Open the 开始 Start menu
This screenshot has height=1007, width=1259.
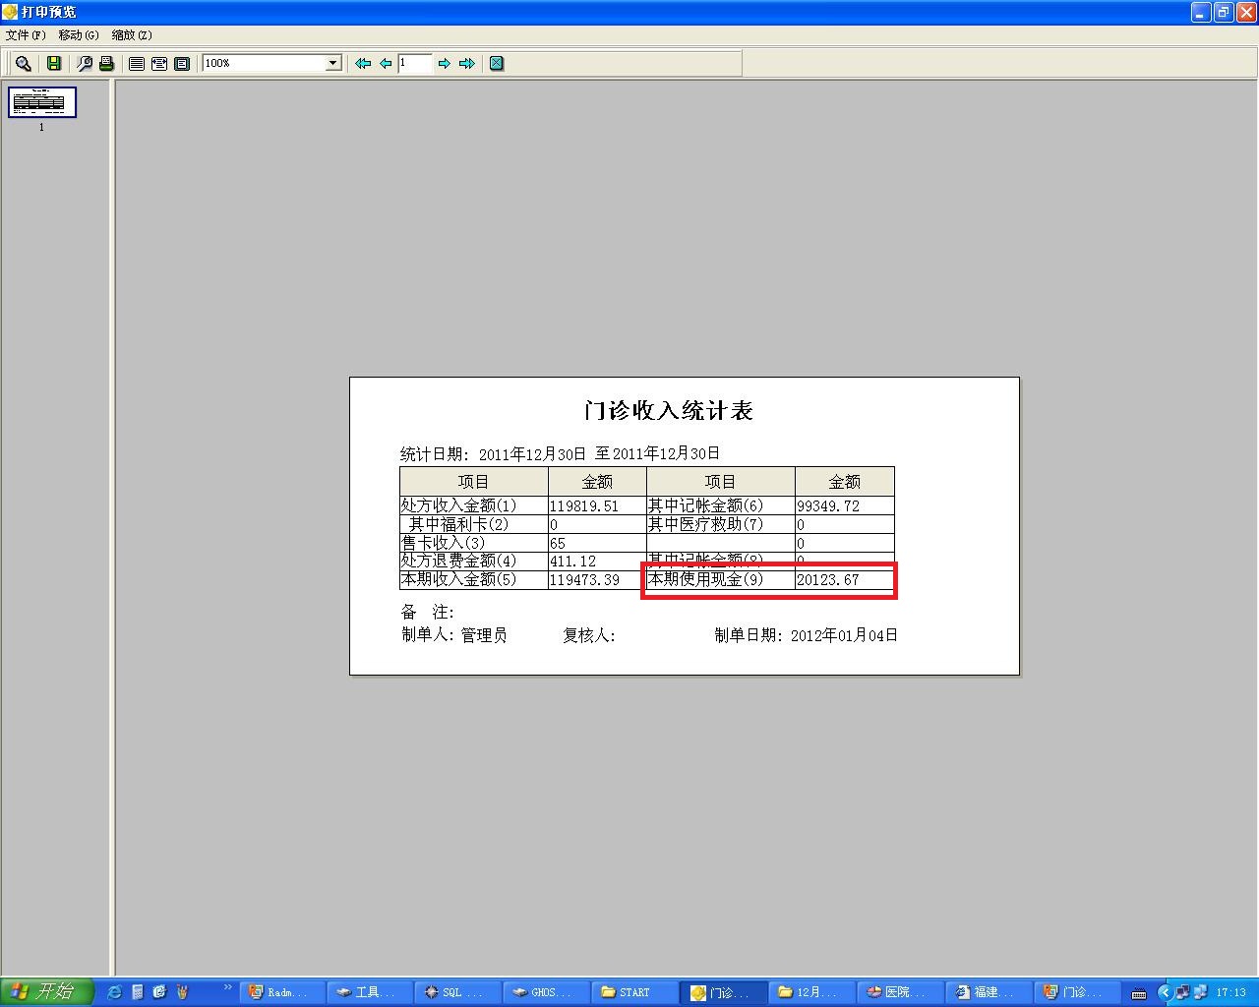coord(46,992)
